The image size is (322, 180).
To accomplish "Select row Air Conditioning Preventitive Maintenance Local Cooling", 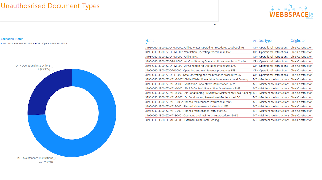I will pyautogui.click(x=229, y=93).
